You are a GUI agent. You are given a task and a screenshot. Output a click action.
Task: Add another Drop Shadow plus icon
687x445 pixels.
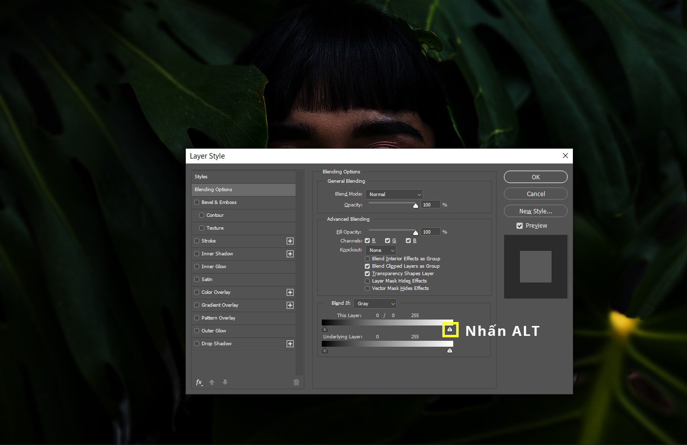pos(290,344)
